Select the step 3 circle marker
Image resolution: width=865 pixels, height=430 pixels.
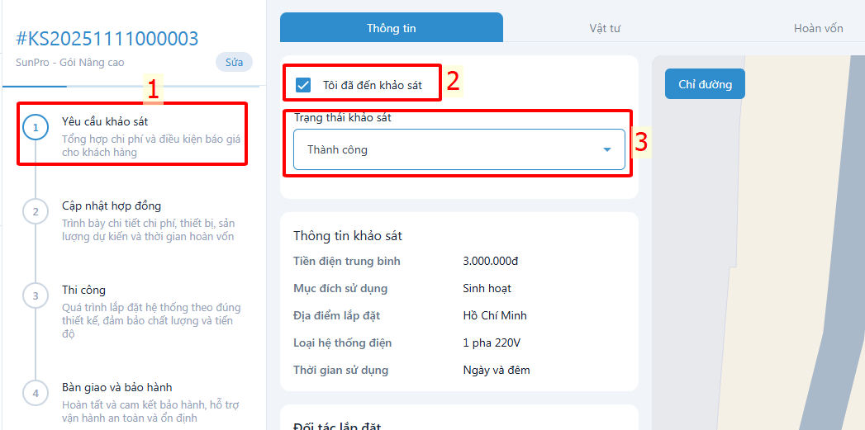click(x=36, y=296)
